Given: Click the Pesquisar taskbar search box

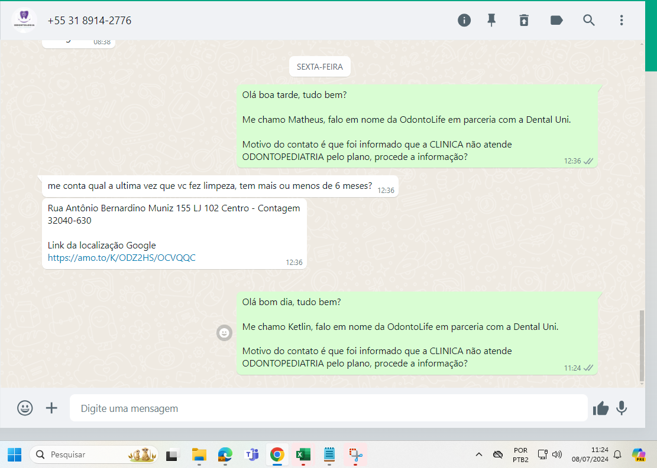Looking at the screenshot, I should pos(94,454).
